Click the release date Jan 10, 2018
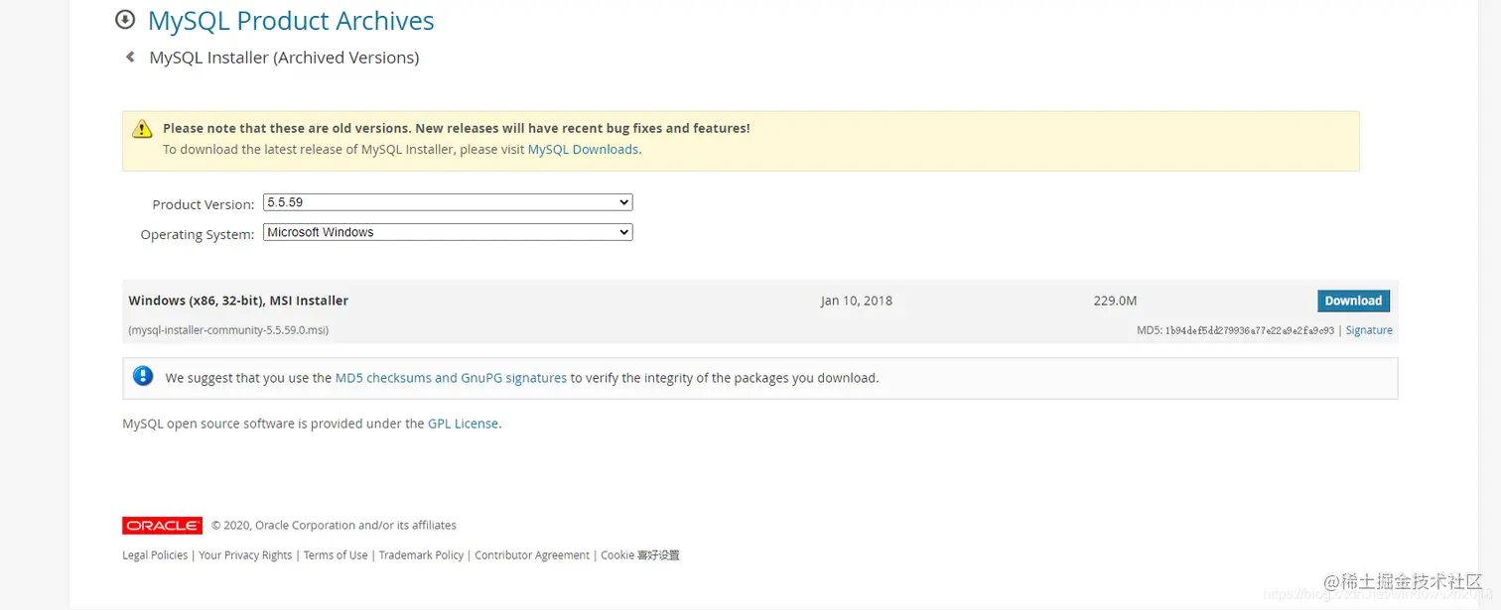Viewport: 1501px width, 610px height. pos(857,301)
